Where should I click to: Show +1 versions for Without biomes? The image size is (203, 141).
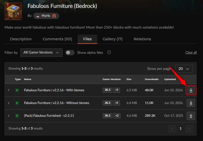coord(117,103)
